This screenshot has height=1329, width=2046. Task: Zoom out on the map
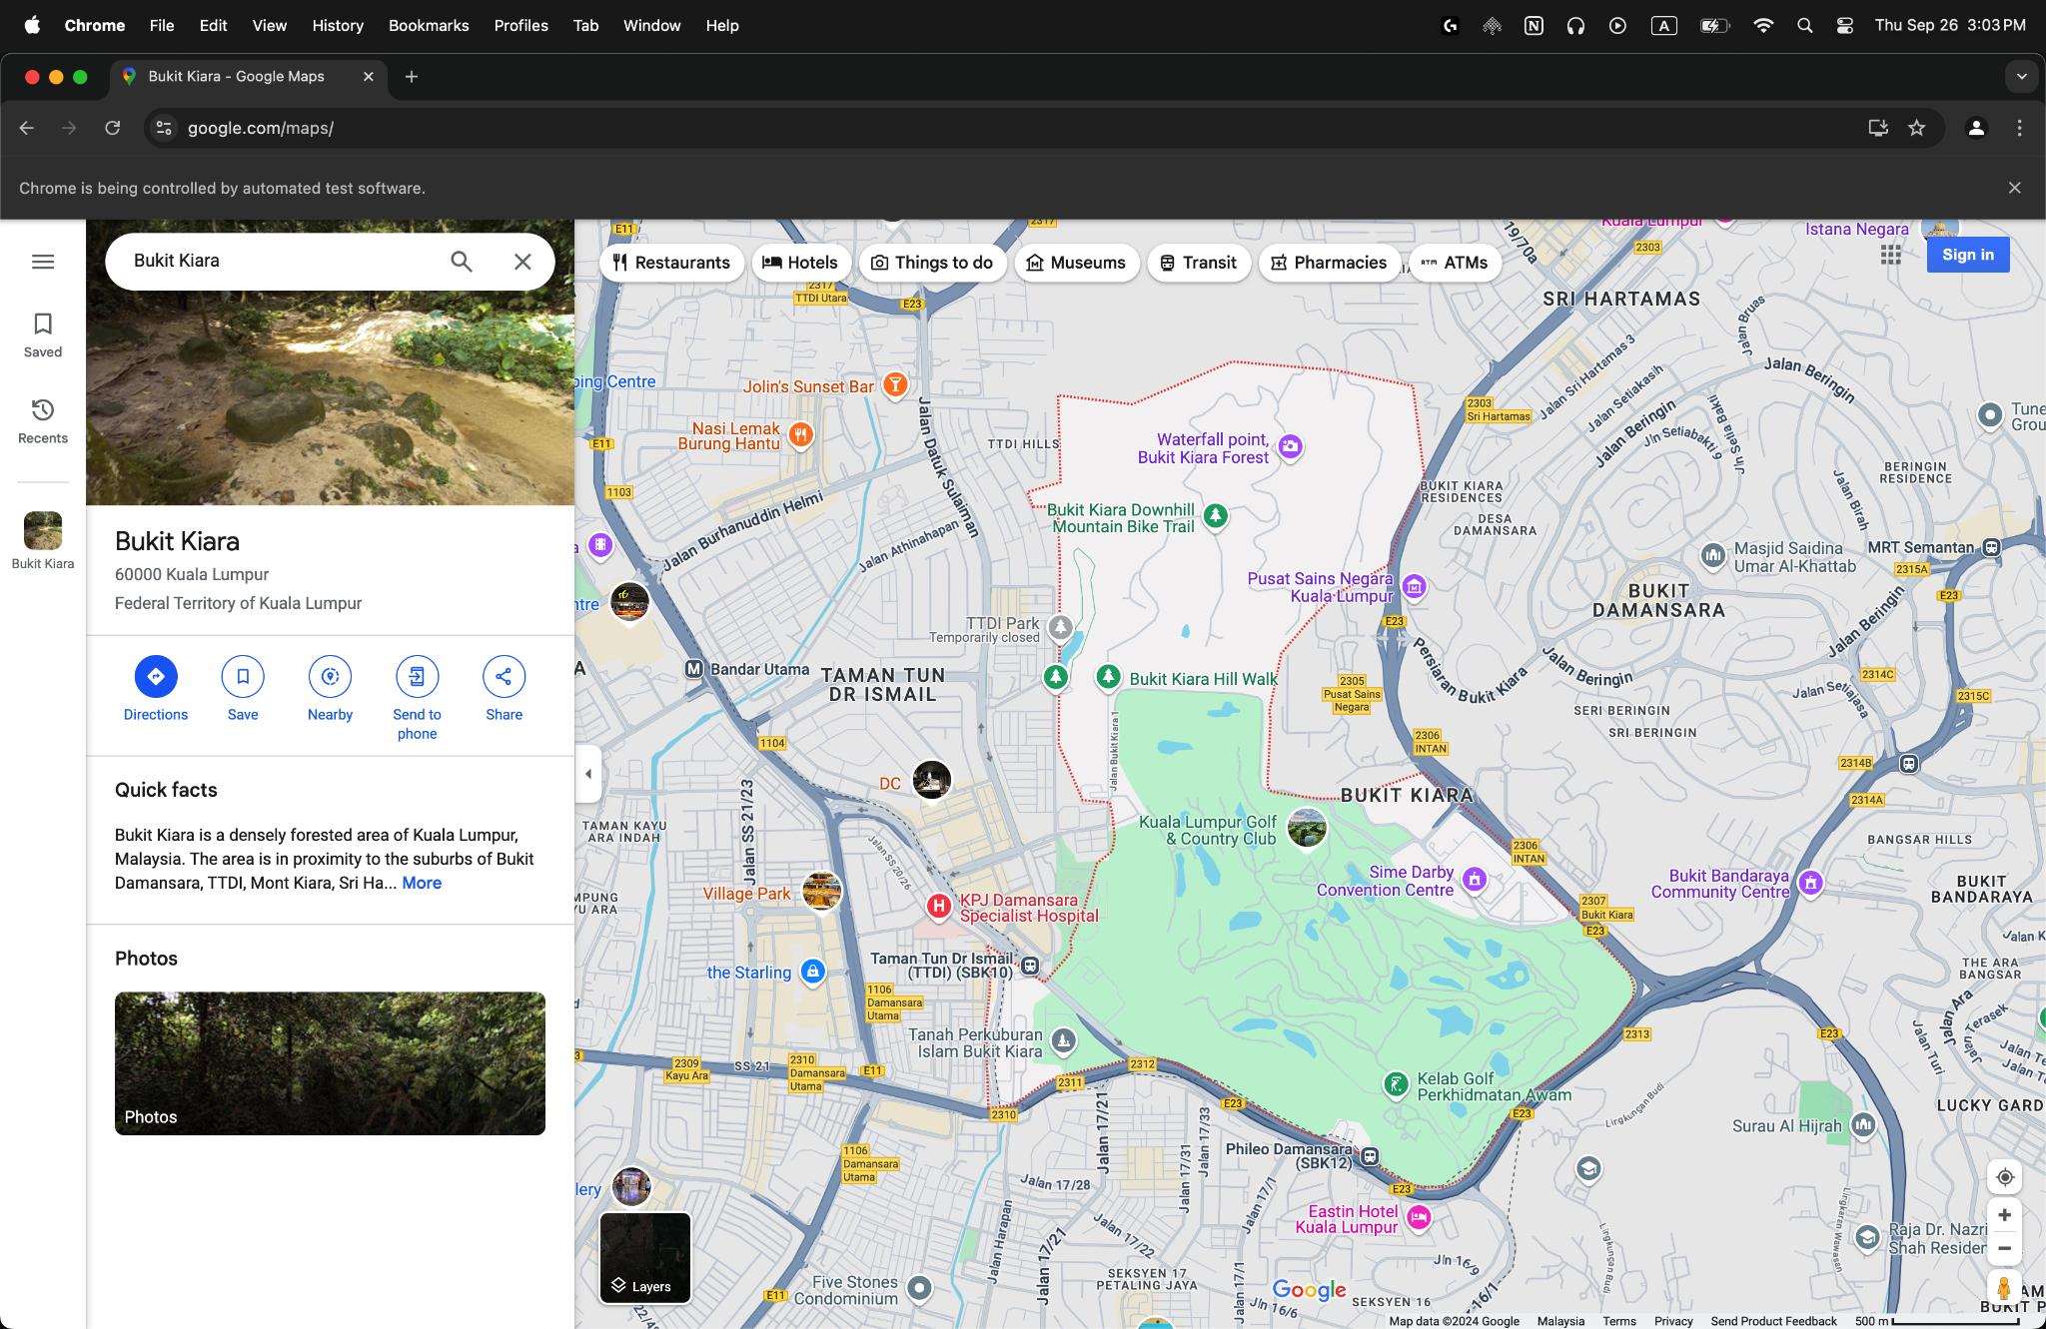click(2004, 1248)
